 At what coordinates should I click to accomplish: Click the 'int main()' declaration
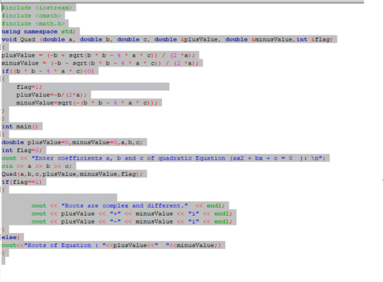[20, 127]
